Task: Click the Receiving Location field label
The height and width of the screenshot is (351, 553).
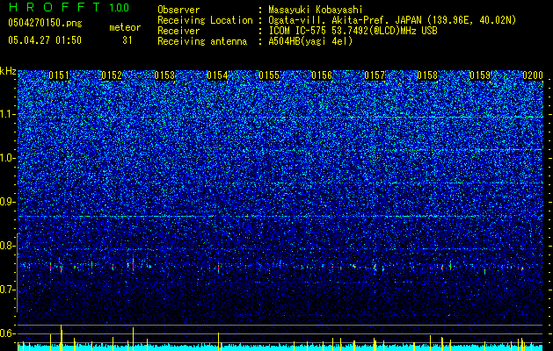Action: [205, 20]
